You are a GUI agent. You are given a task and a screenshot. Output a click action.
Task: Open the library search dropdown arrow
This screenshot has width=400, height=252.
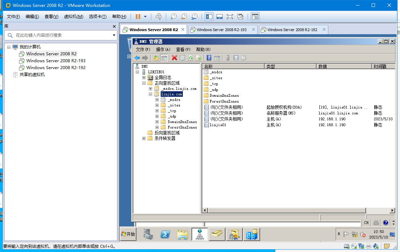[114, 35]
